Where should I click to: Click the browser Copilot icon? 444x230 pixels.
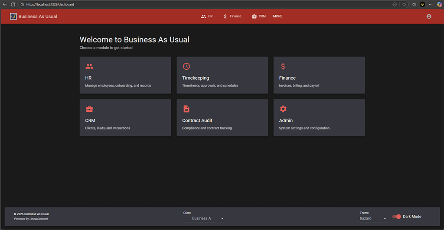[439, 4]
